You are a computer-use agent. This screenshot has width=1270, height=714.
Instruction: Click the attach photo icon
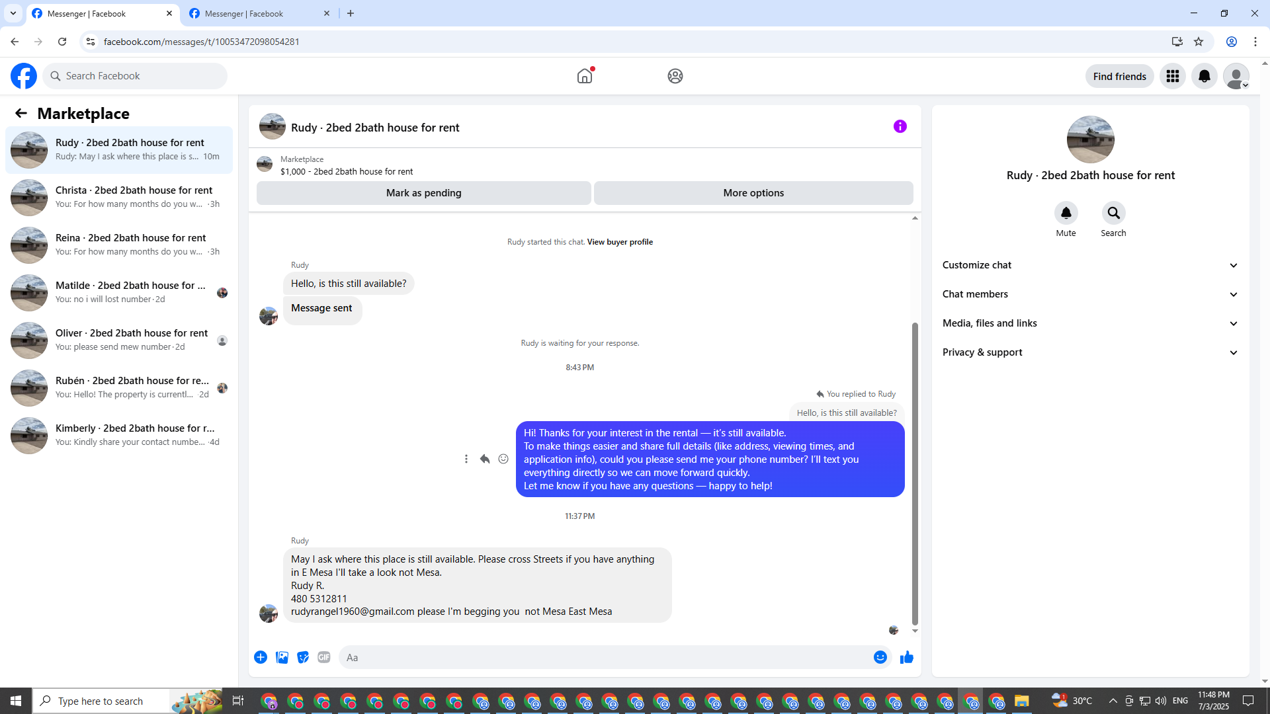click(282, 657)
